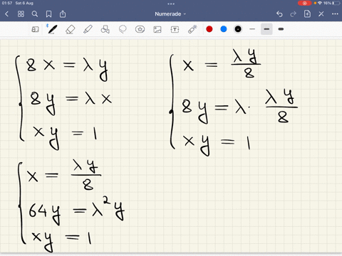Open the Elements sticker tool
The image size is (342, 256).
140,29
